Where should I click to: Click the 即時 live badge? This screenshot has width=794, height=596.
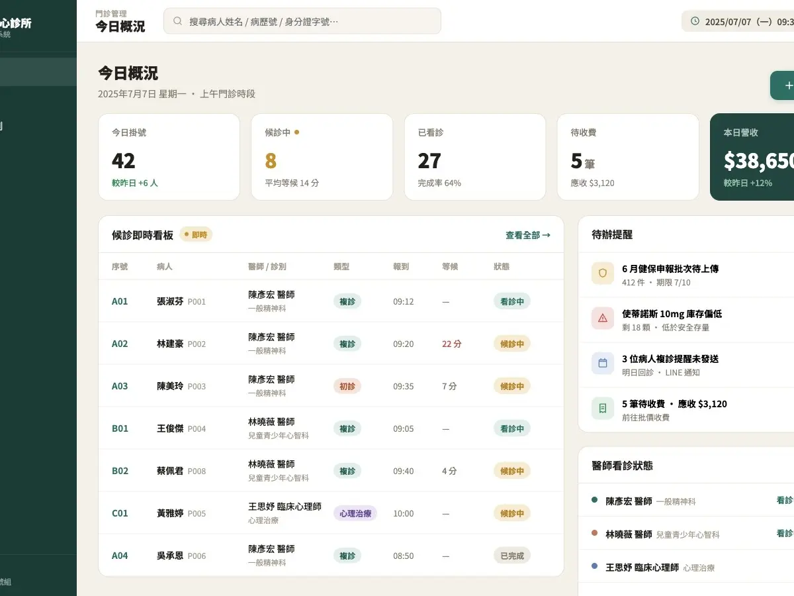click(196, 234)
